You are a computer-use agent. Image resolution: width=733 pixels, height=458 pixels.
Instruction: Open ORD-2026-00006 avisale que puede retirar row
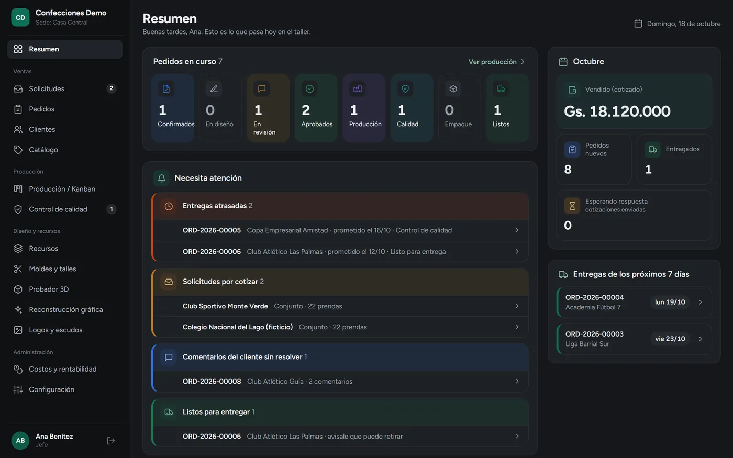(341, 436)
